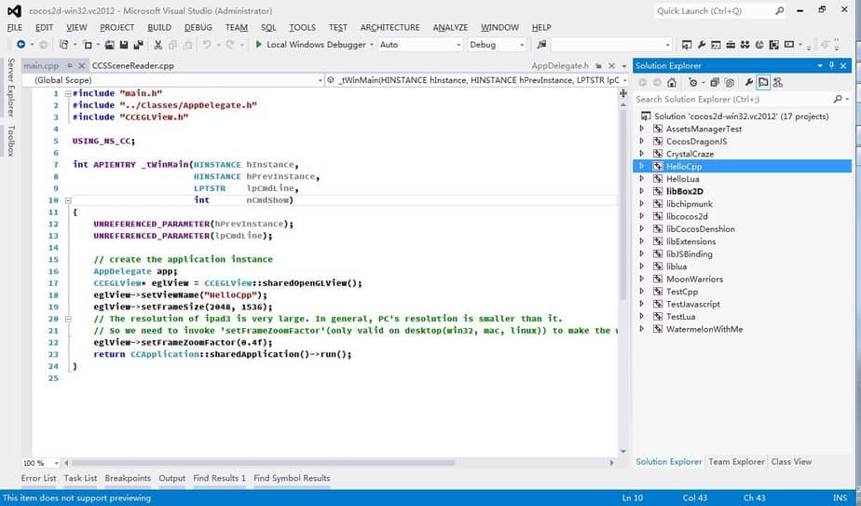861x506 pixels.
Task: Open the BUILD menu
Action: [158, 28]
